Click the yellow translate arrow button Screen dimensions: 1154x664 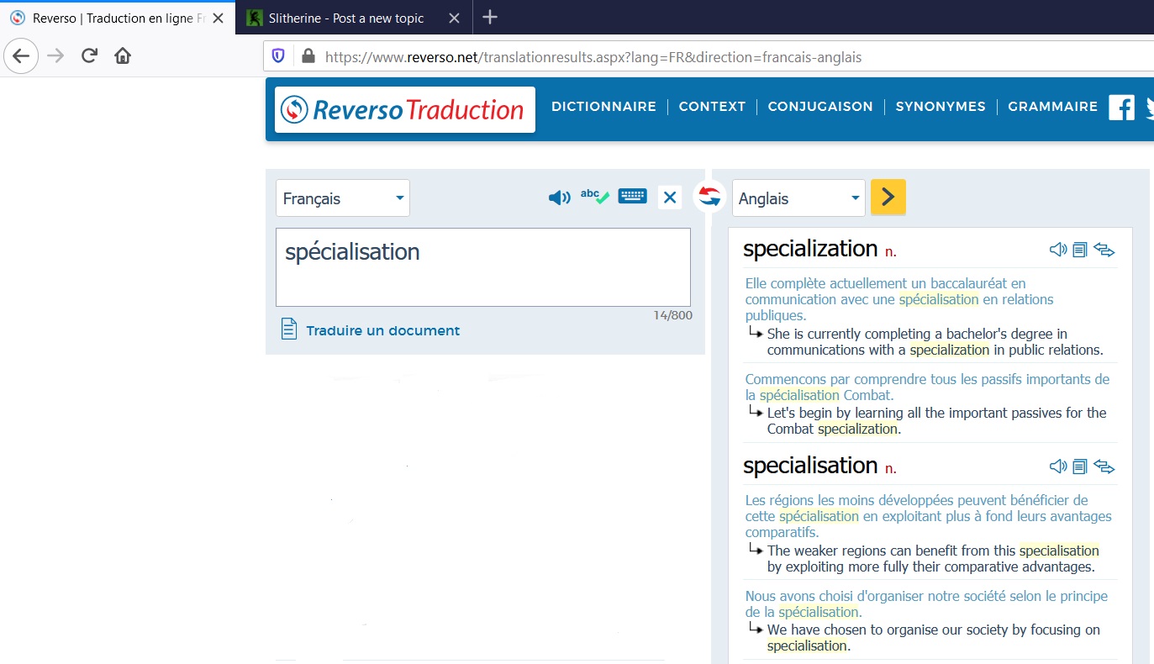pos(888,198)
